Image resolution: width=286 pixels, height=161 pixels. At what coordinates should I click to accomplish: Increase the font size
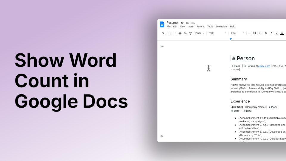pos(260,33)
